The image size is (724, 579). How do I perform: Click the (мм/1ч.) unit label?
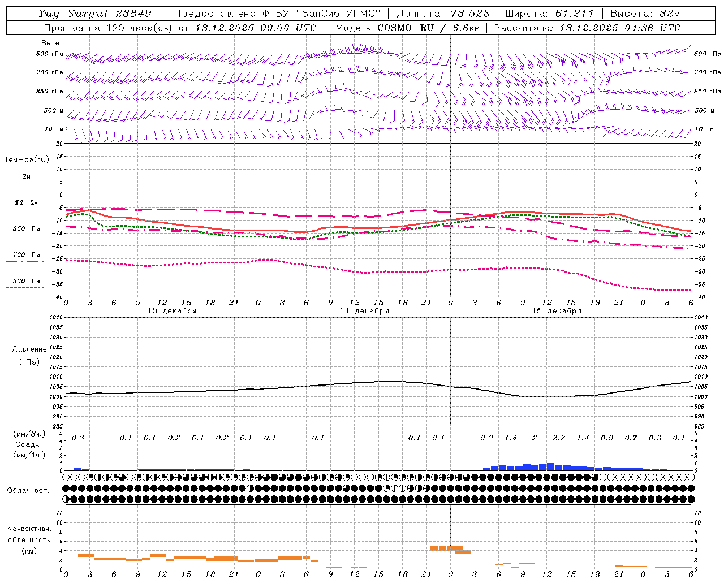(x=29, y=455)
